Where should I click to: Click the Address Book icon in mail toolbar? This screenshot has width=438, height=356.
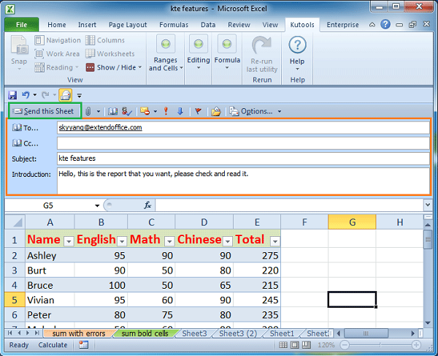coord(113,111)
